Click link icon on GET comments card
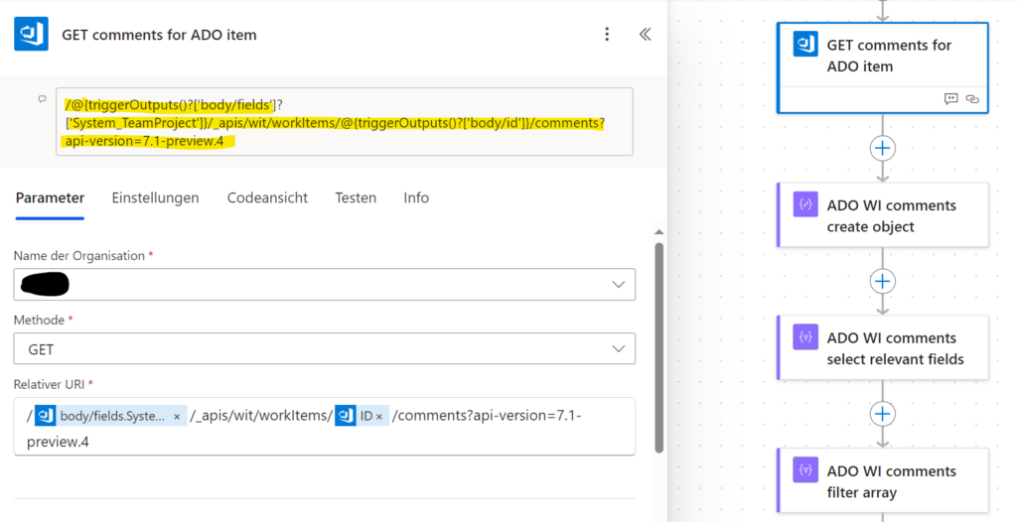 [972, 99]
